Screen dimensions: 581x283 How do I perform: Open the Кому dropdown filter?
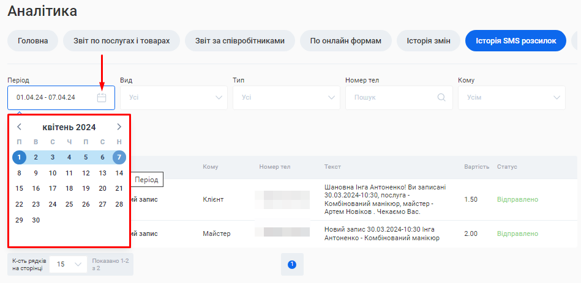coord(511,97)
